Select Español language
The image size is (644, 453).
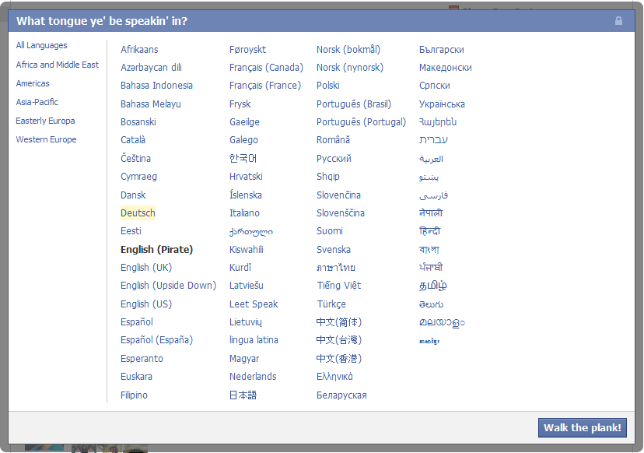click(137, 322)
